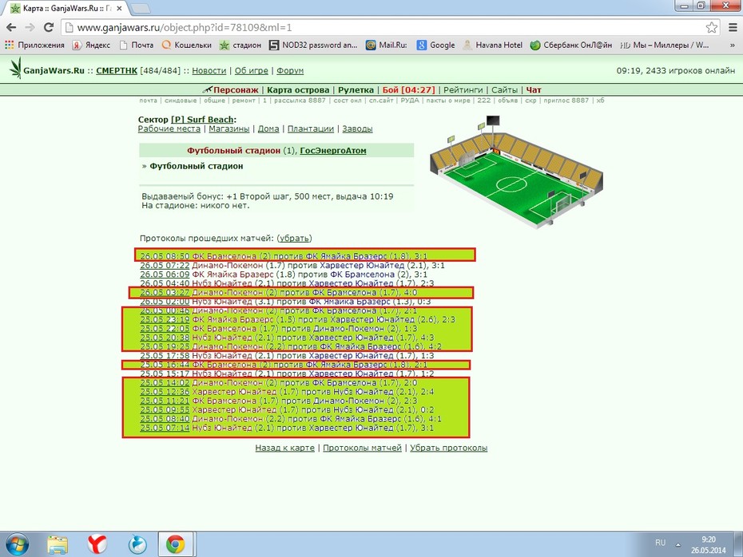The height and width of the screenshot is (557, 743).
Task: Open the Рулетка menu item
Action: click(x=356, y=90)
